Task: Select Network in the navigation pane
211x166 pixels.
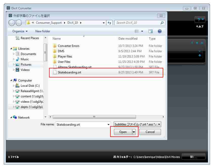Action: click(x=21, y=118)
